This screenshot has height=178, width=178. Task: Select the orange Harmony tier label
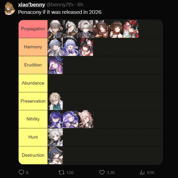coord(33,47)
